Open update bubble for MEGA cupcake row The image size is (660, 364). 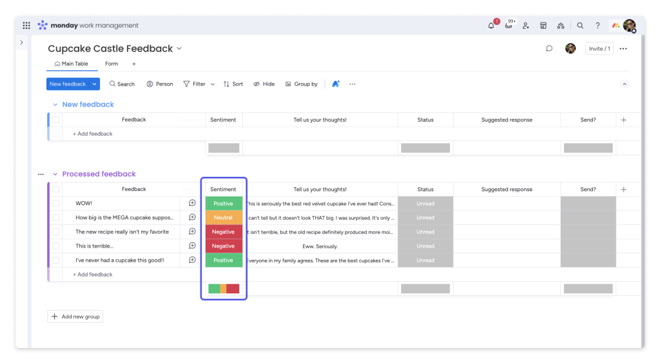point(192,217)
